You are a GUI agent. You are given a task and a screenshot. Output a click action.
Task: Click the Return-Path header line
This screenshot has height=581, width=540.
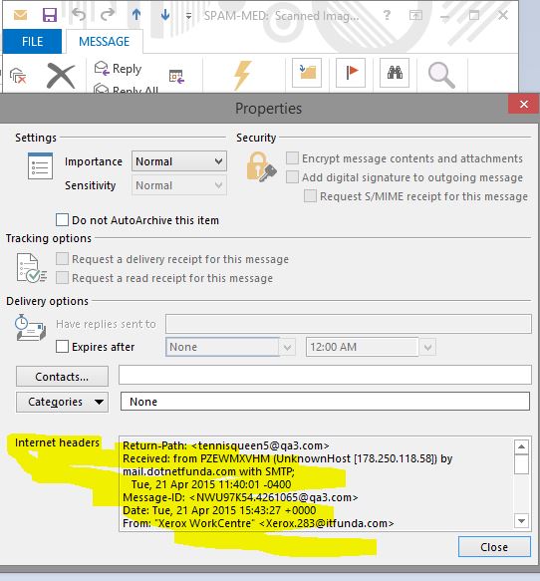[226, 445]
